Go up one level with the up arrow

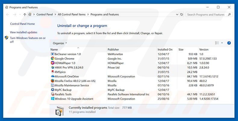[25, 14]
